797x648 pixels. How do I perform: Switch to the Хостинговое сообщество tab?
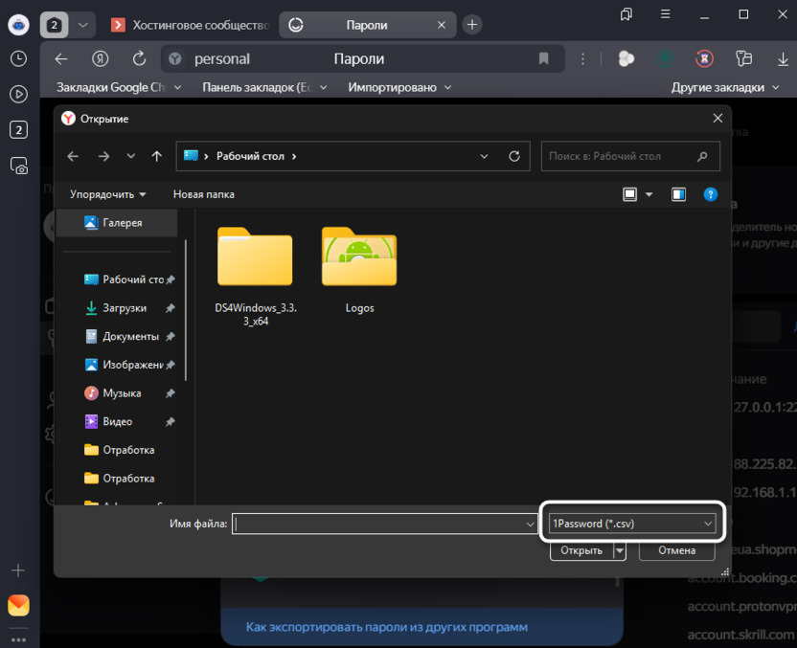pyautogui.click(x=190, y=25)
